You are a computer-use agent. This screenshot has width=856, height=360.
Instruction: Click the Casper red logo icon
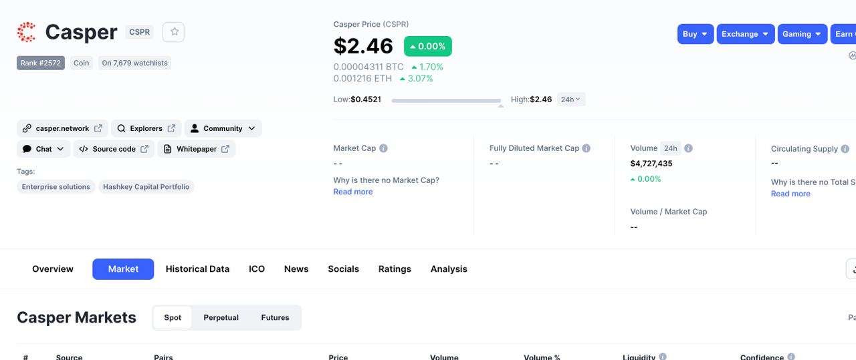click(26, 32)
